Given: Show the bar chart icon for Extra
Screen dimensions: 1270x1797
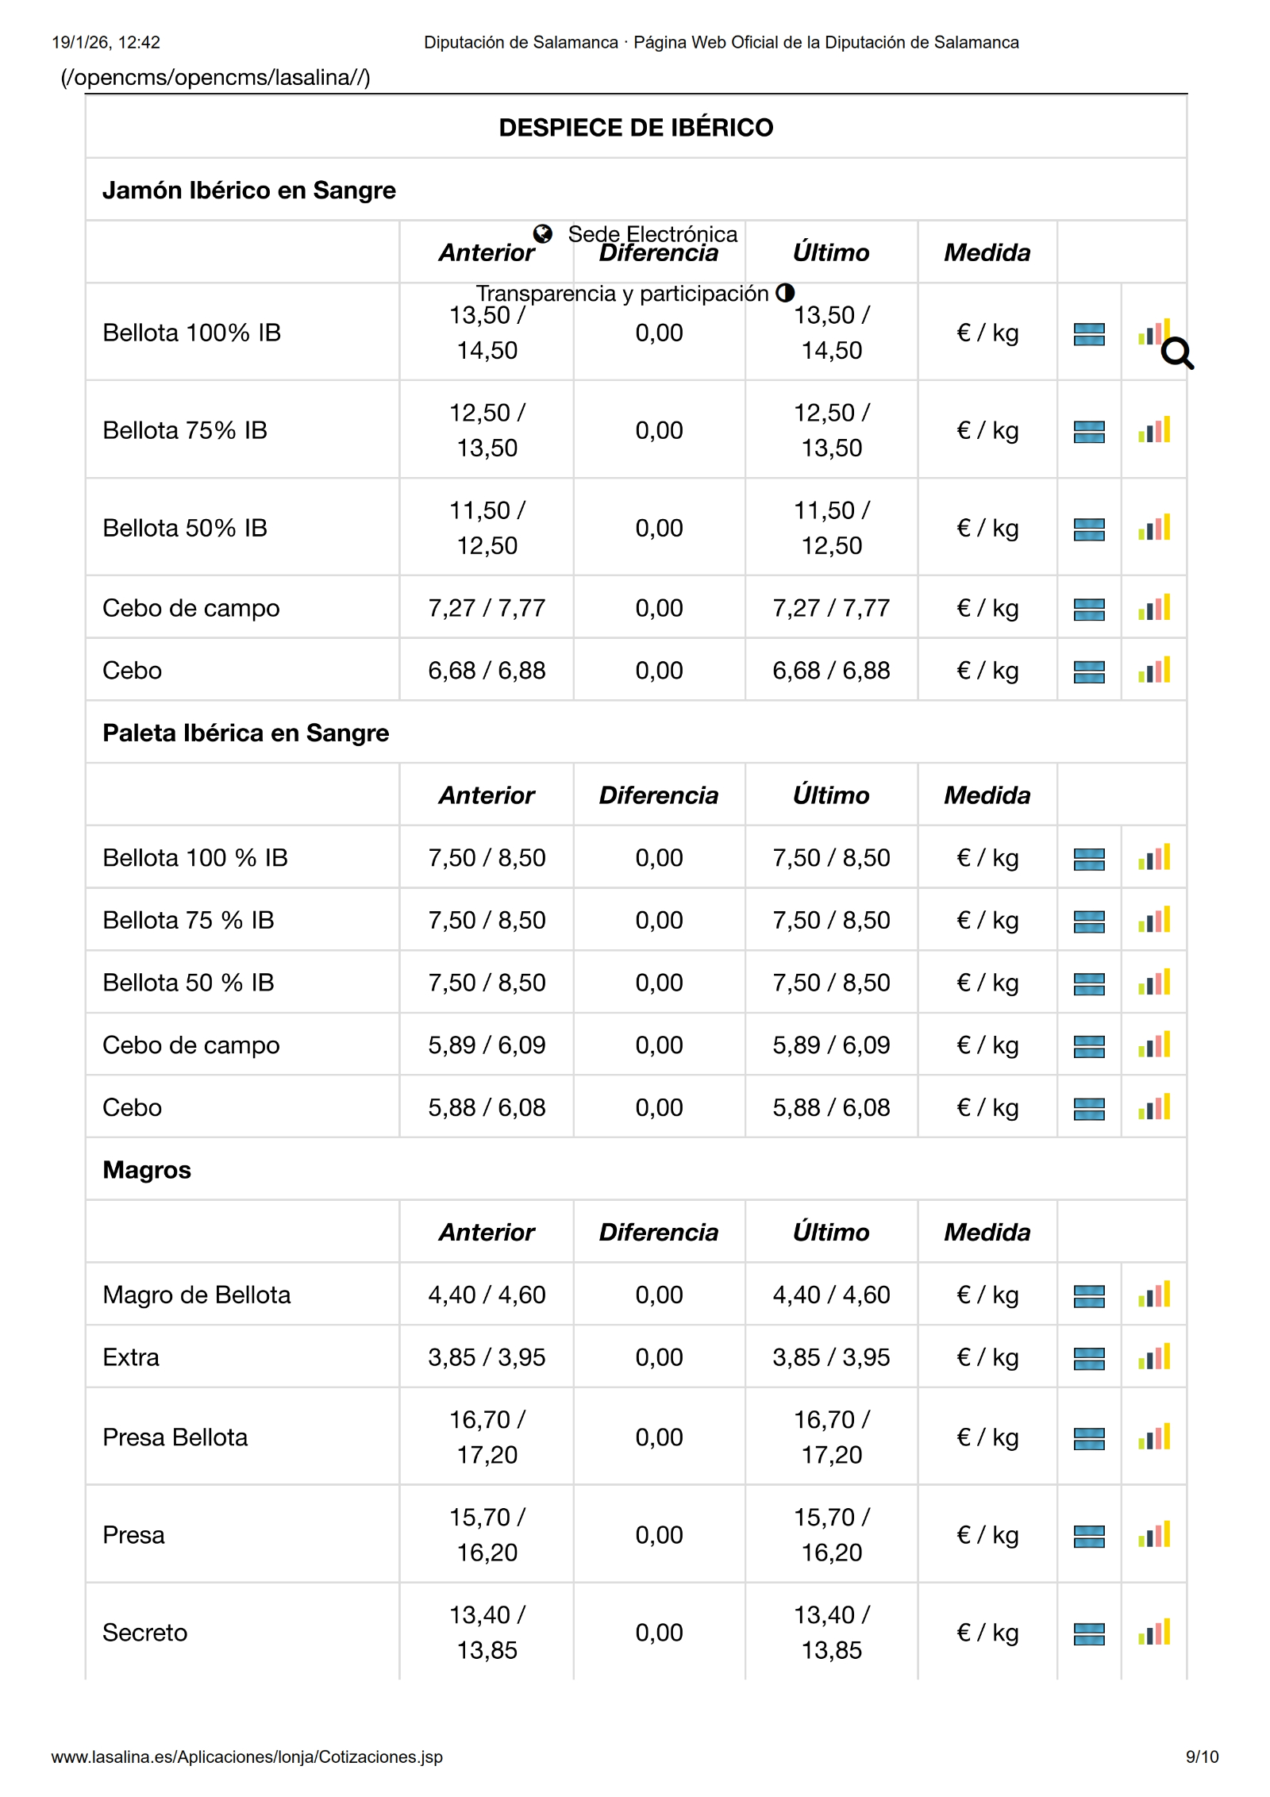Looking at the screenshot, I should point(1153,1357).
